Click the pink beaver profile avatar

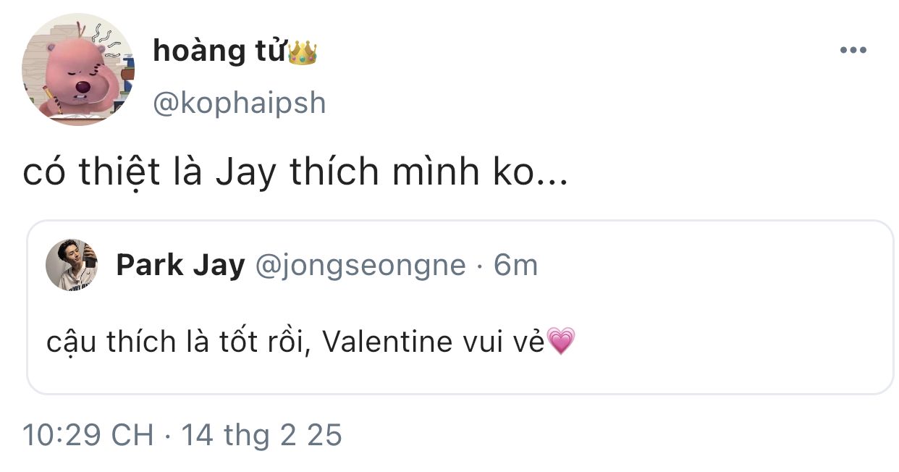[78, 69]
